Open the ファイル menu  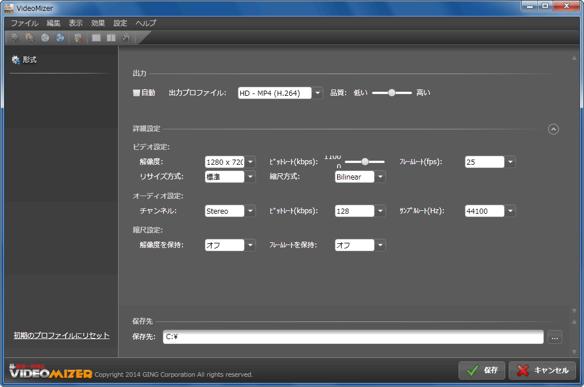[x=25, y=23]
